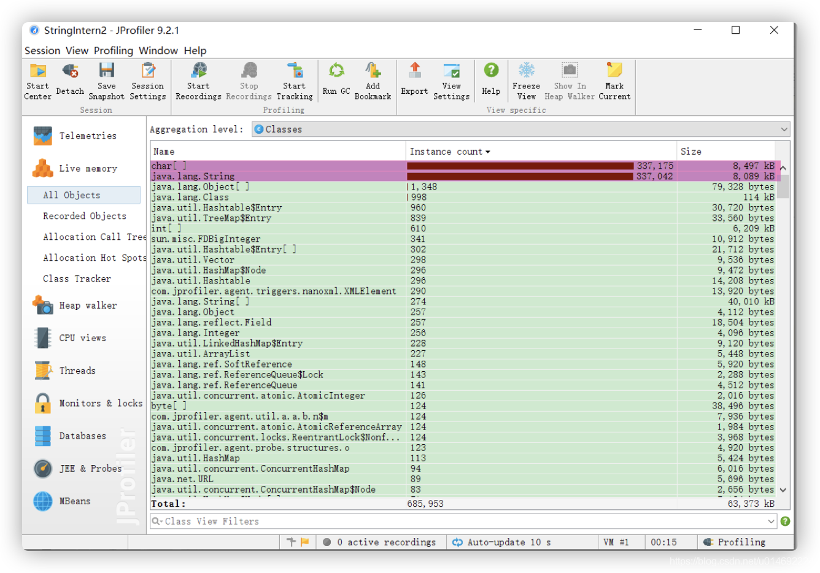
Task: Click the Name column header
Action: [x=277, y=151]
